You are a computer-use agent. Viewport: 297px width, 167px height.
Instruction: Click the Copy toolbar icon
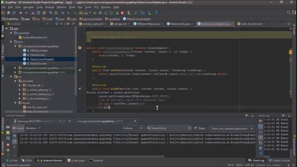(x=39, y=13)
